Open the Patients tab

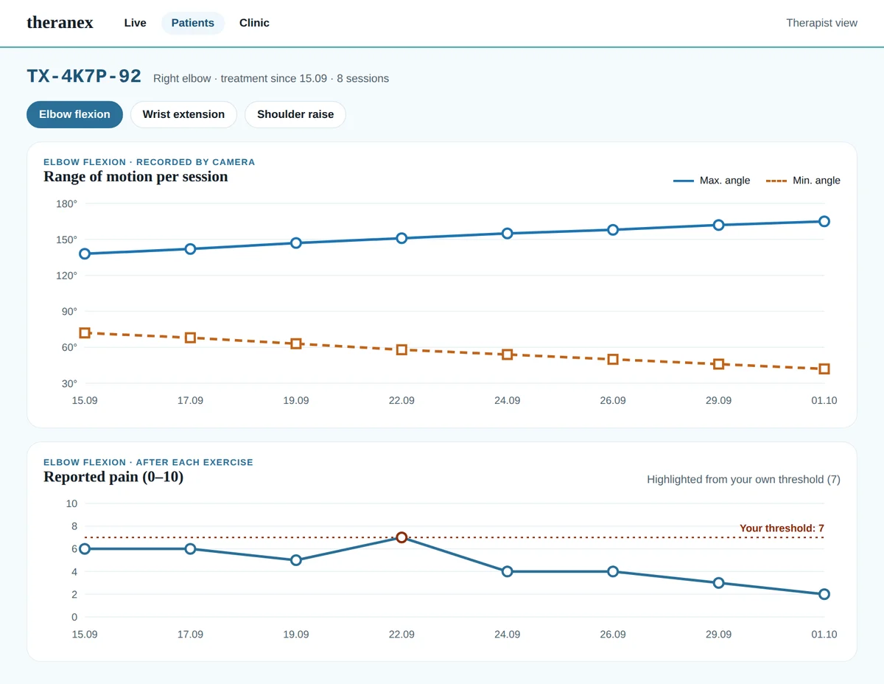pyautogui.click(x=193, y=23)
